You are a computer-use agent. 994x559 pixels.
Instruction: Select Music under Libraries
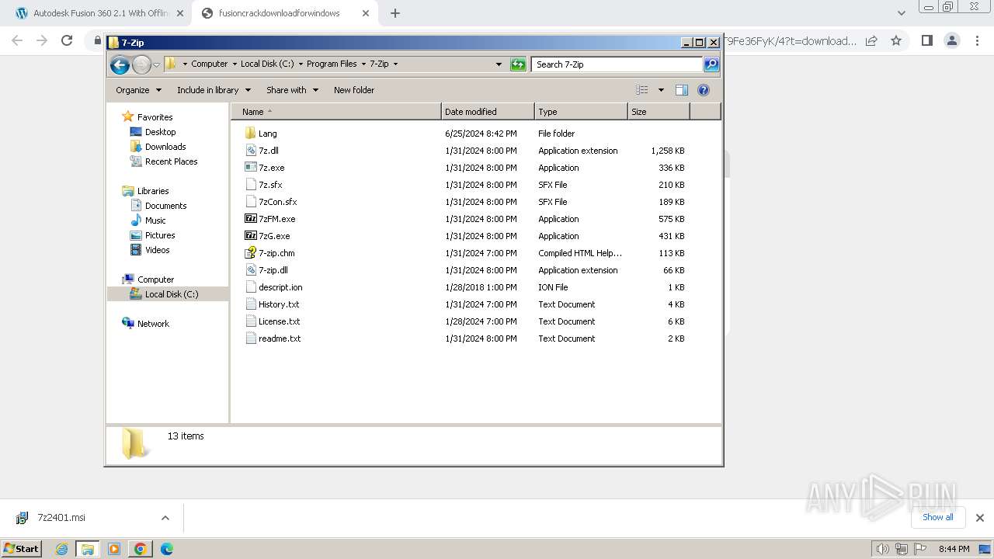click(155, 220)
